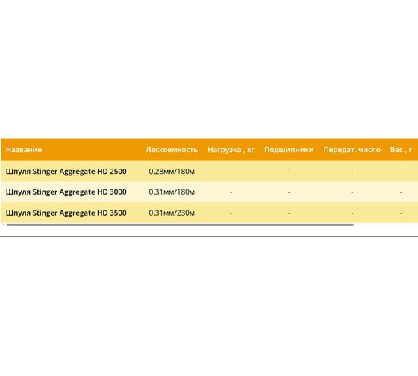Click the Подшипники cell for HD 3000
Screen dimensions: 418x376
pos(289,192)
